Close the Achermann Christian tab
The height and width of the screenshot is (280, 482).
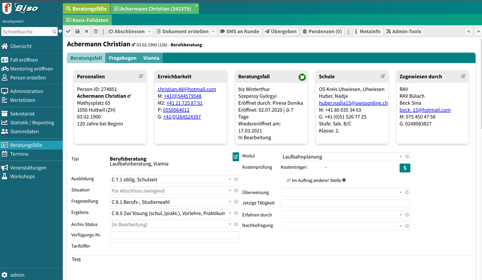196,6
